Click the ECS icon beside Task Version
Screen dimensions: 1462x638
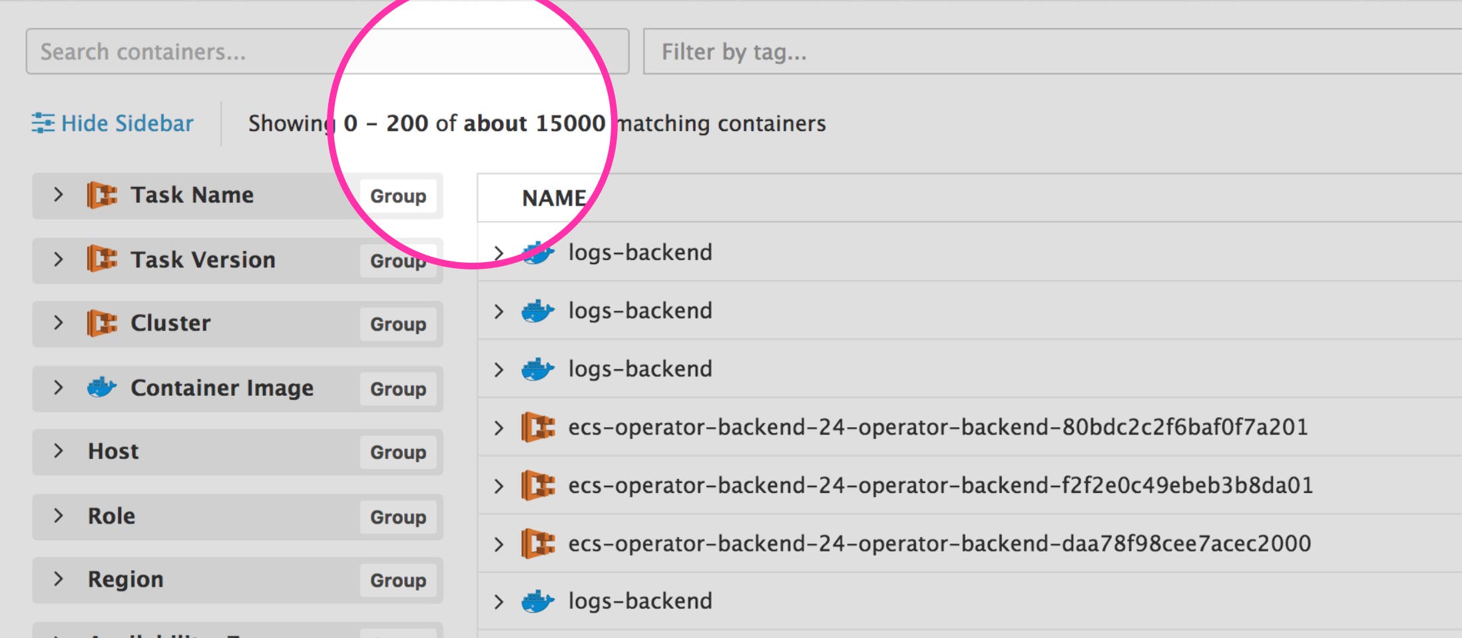click(101, 259)
